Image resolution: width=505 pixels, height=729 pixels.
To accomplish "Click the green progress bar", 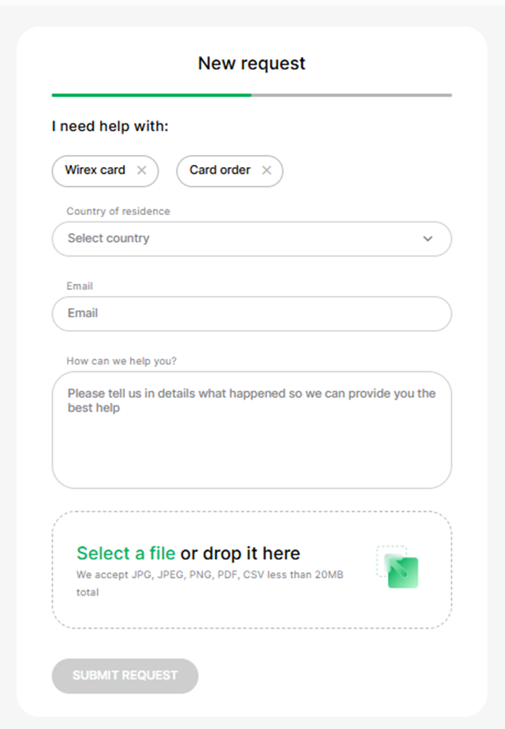I will point(150,94).
